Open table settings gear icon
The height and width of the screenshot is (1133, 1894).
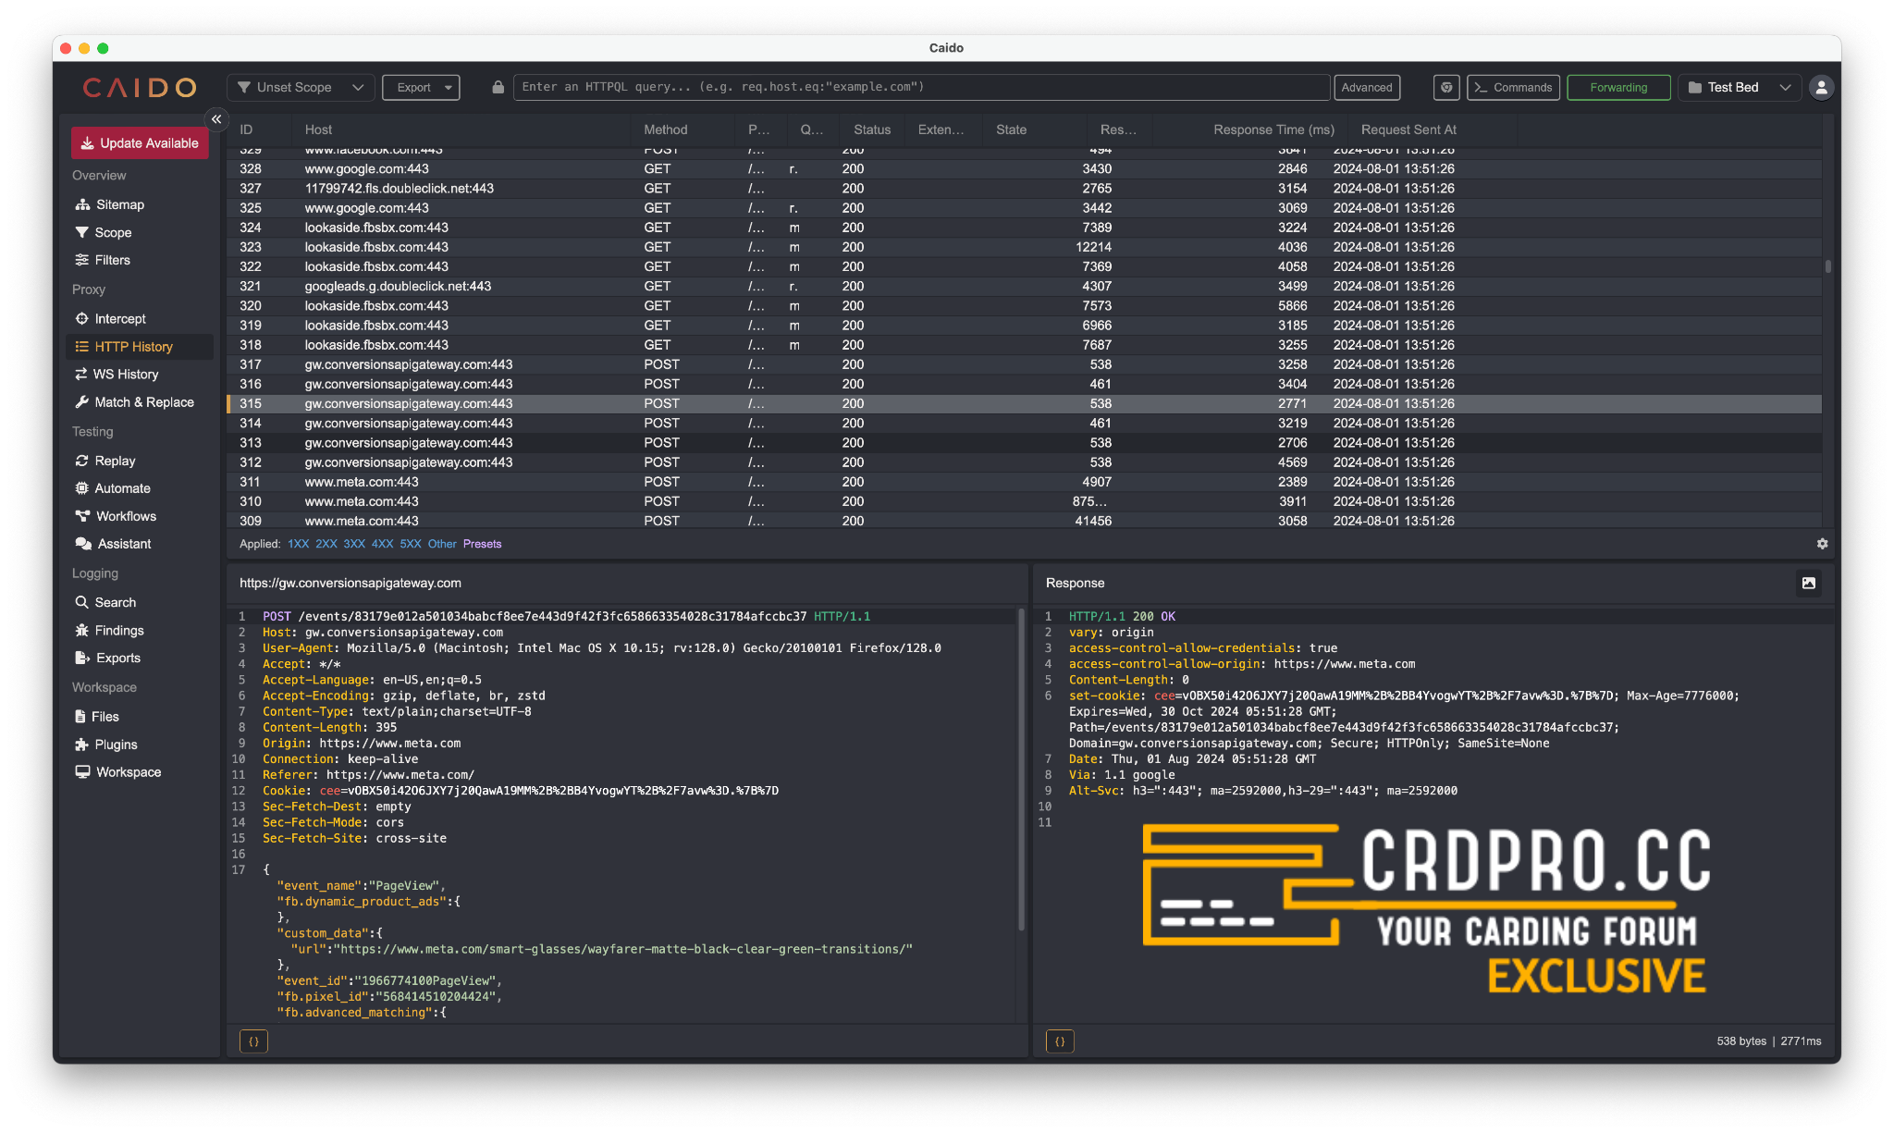[x=1822, y=544]
